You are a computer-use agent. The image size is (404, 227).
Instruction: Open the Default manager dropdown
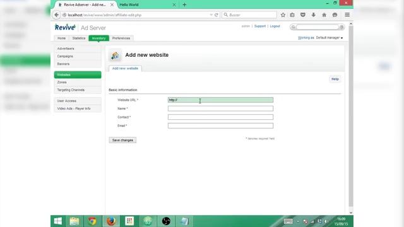click(330, 38)
